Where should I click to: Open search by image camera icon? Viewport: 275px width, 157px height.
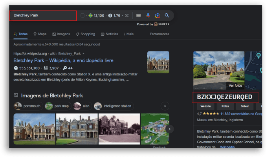coord(158,15)
